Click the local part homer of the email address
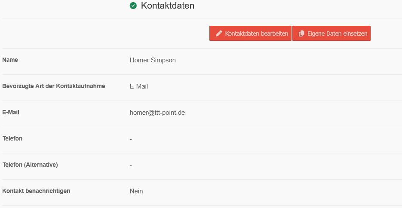Image resolution: width=402 pixels, height=208 pixels. 138,113
